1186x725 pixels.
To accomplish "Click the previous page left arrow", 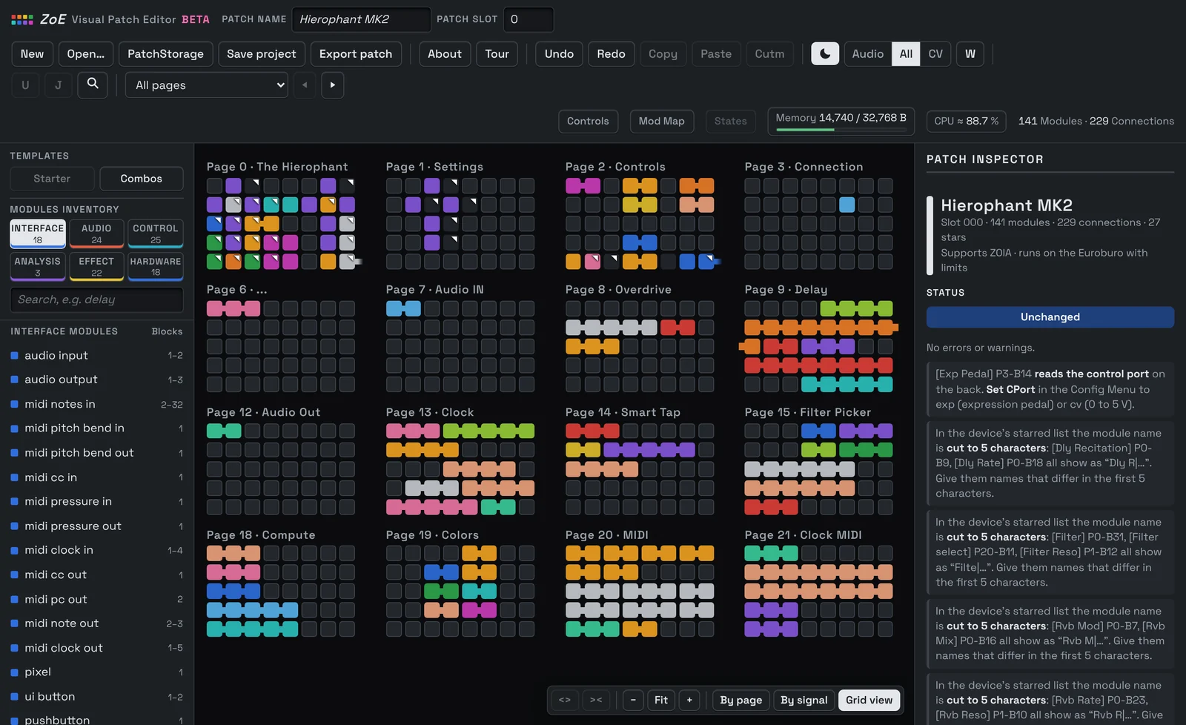I will (x=305, y=85).
